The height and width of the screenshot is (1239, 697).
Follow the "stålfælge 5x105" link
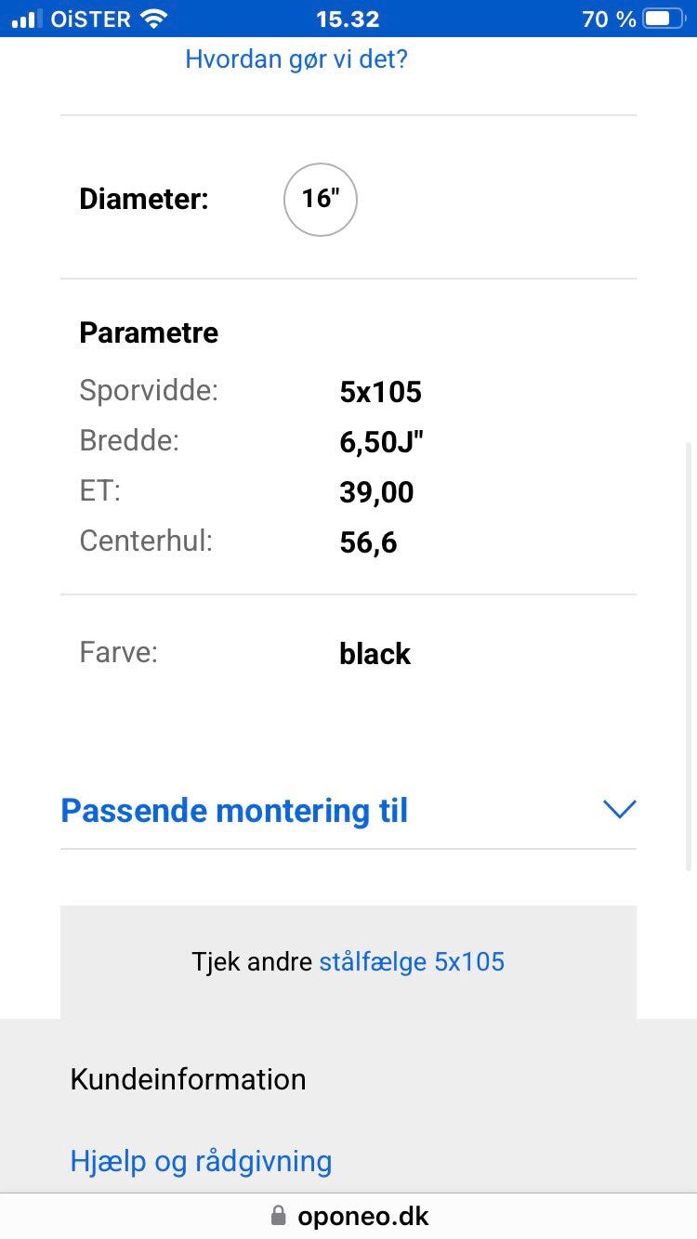click(x=412, y=961)
